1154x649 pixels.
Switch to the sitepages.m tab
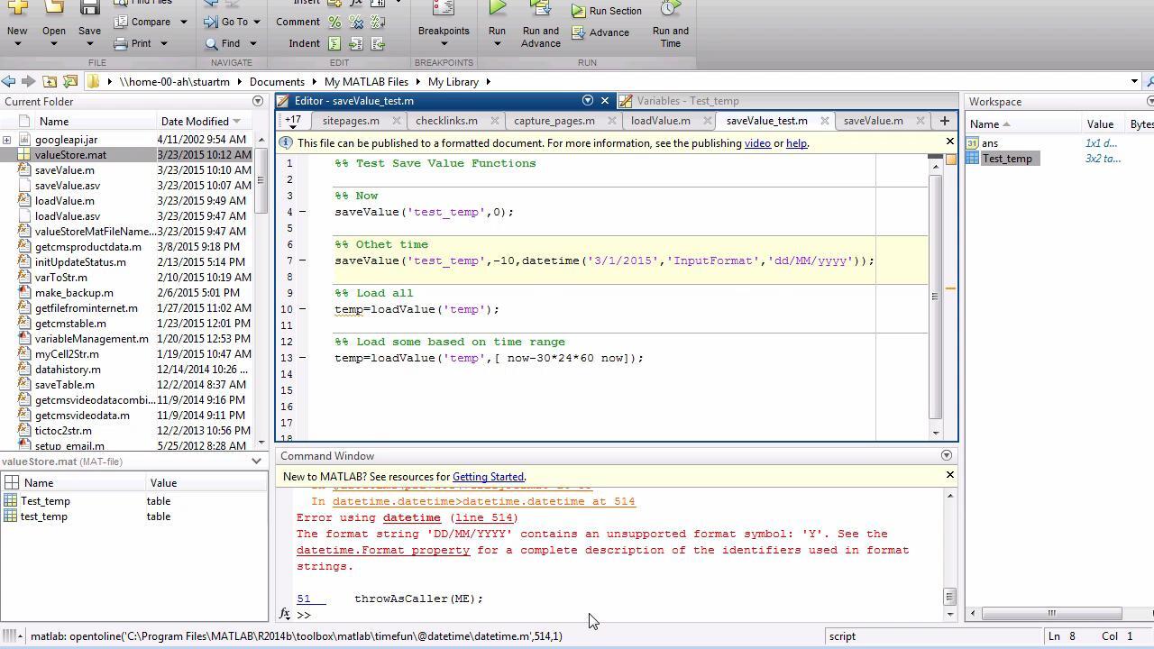click(x=351, y=121)
